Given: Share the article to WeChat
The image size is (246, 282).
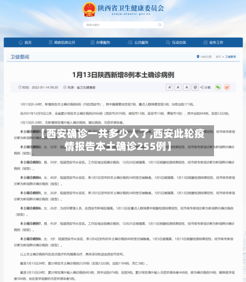Looking at the screenshot, I should 218,87.
